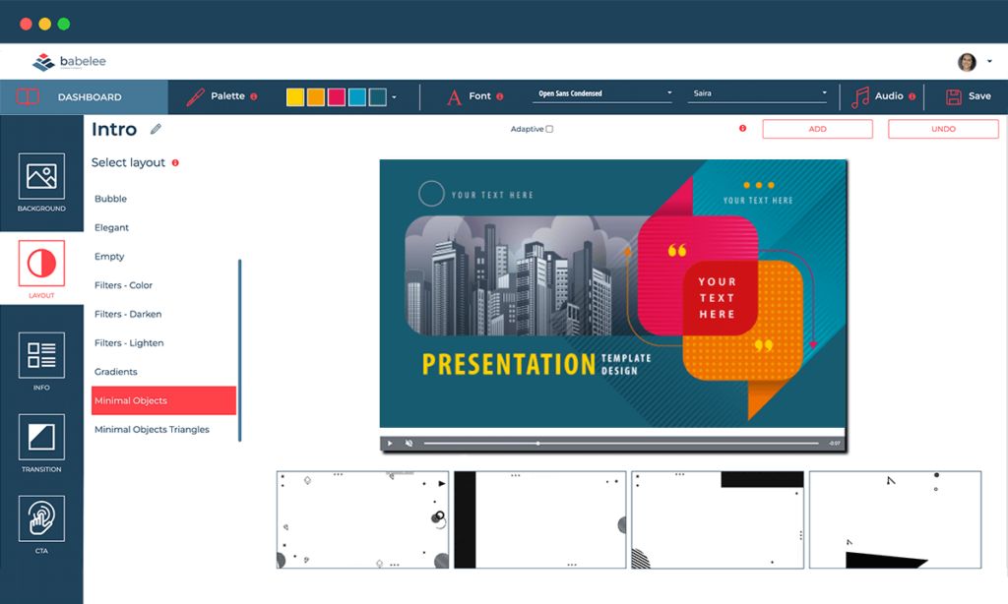Open the Transition sidebar icon
The height and width of the screenshot is (604, 1008).
(41, 437)
